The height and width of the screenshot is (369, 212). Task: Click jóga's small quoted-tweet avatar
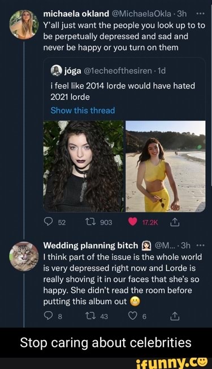pyautogui.click(x=56, y=70)
